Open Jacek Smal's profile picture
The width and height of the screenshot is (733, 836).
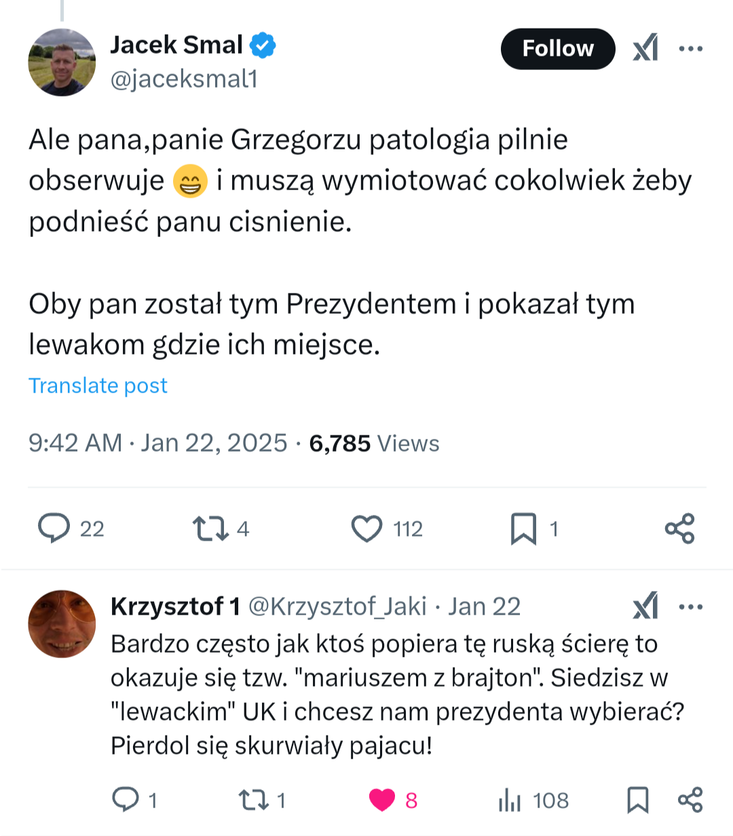[62, 62]
